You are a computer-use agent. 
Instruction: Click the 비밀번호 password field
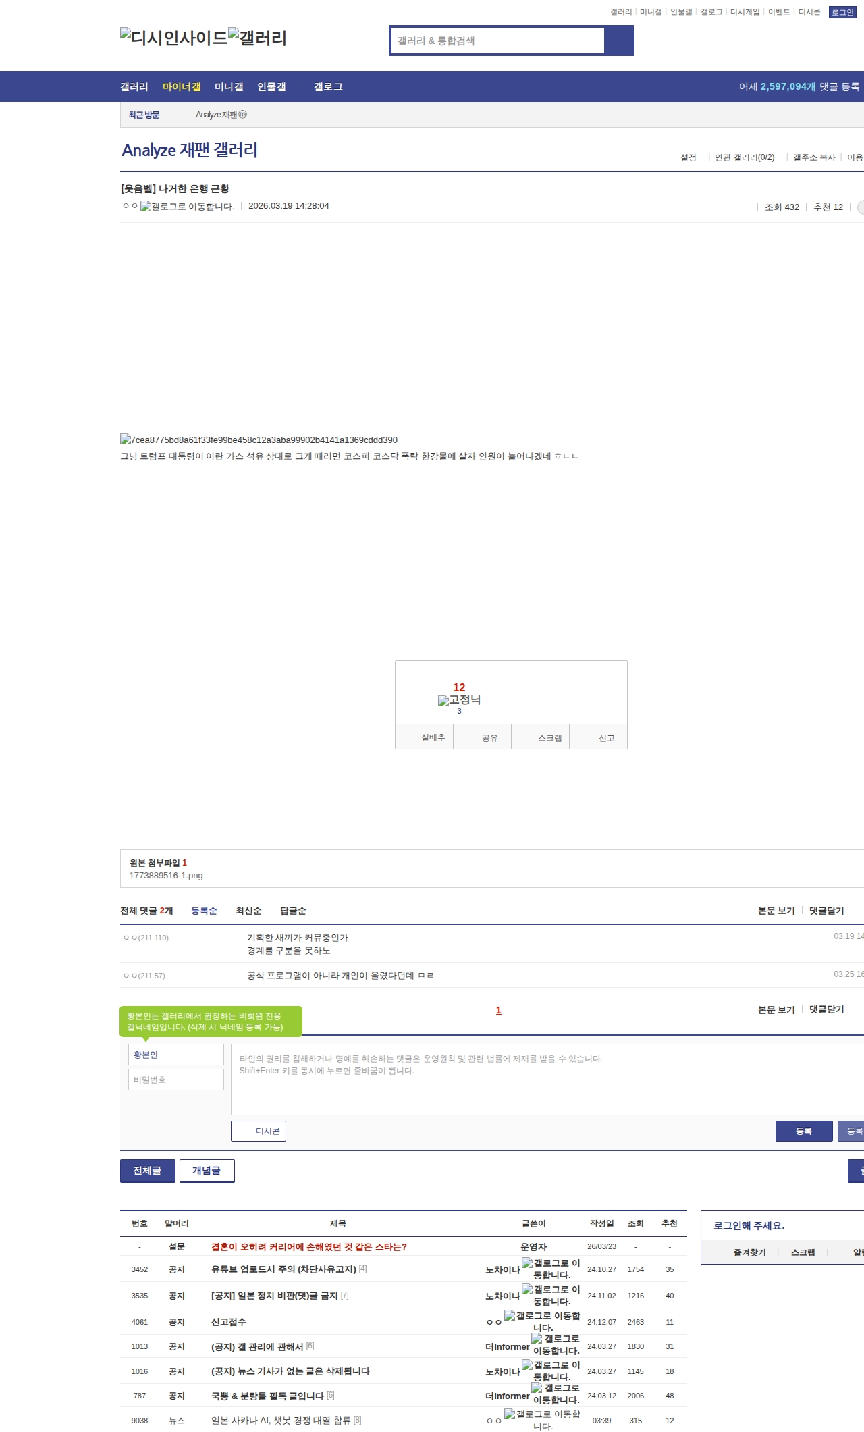(176, 1080)
